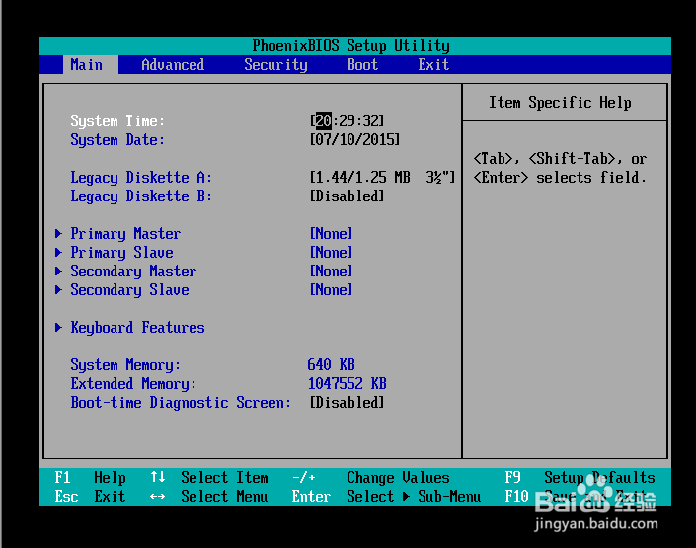Click the F1 Help hint
Viewport: 696px width, 548px height.
90,477
